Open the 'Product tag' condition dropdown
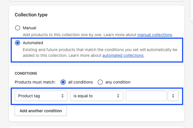 coord(41,96)
